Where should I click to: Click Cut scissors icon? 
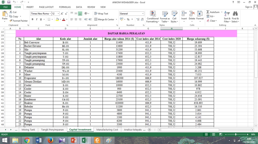(x=11, y=12)
